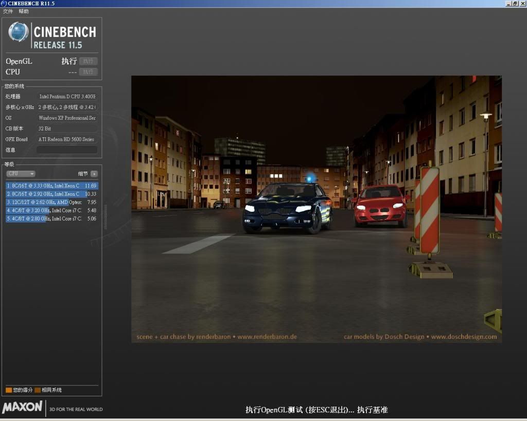Open the 帮助 menu
This screenshot has height=421, width=527.
tap(24, 11)
